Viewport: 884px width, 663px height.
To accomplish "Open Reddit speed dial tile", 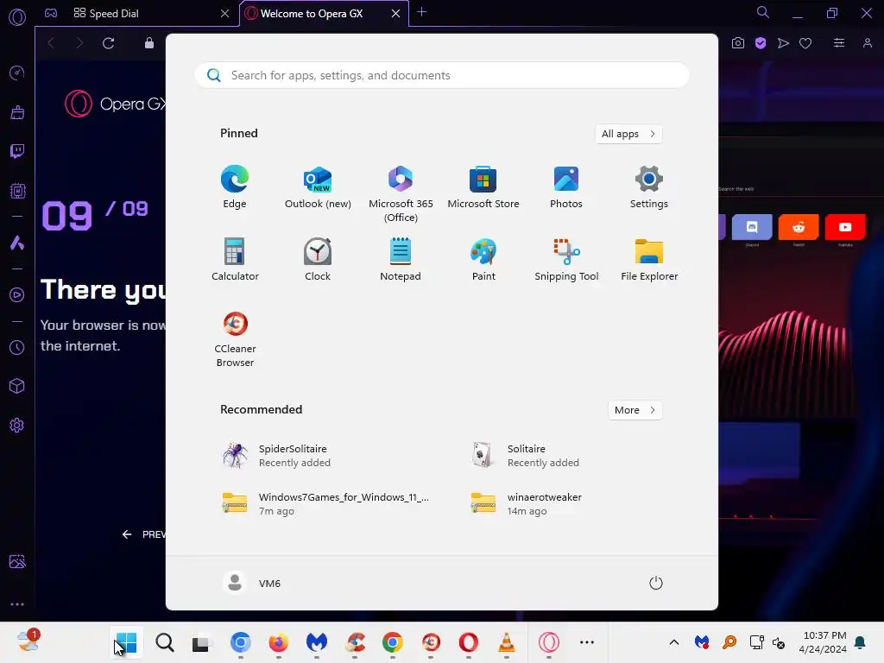I will click(x=799, y=227).
